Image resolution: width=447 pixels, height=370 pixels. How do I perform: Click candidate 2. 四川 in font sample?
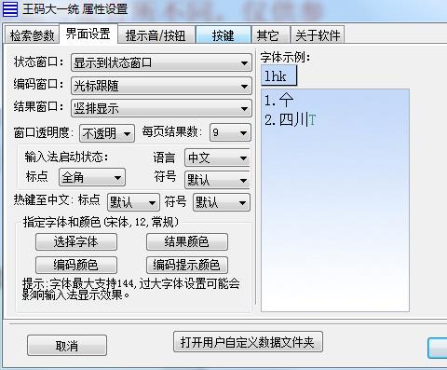(291, 120)
